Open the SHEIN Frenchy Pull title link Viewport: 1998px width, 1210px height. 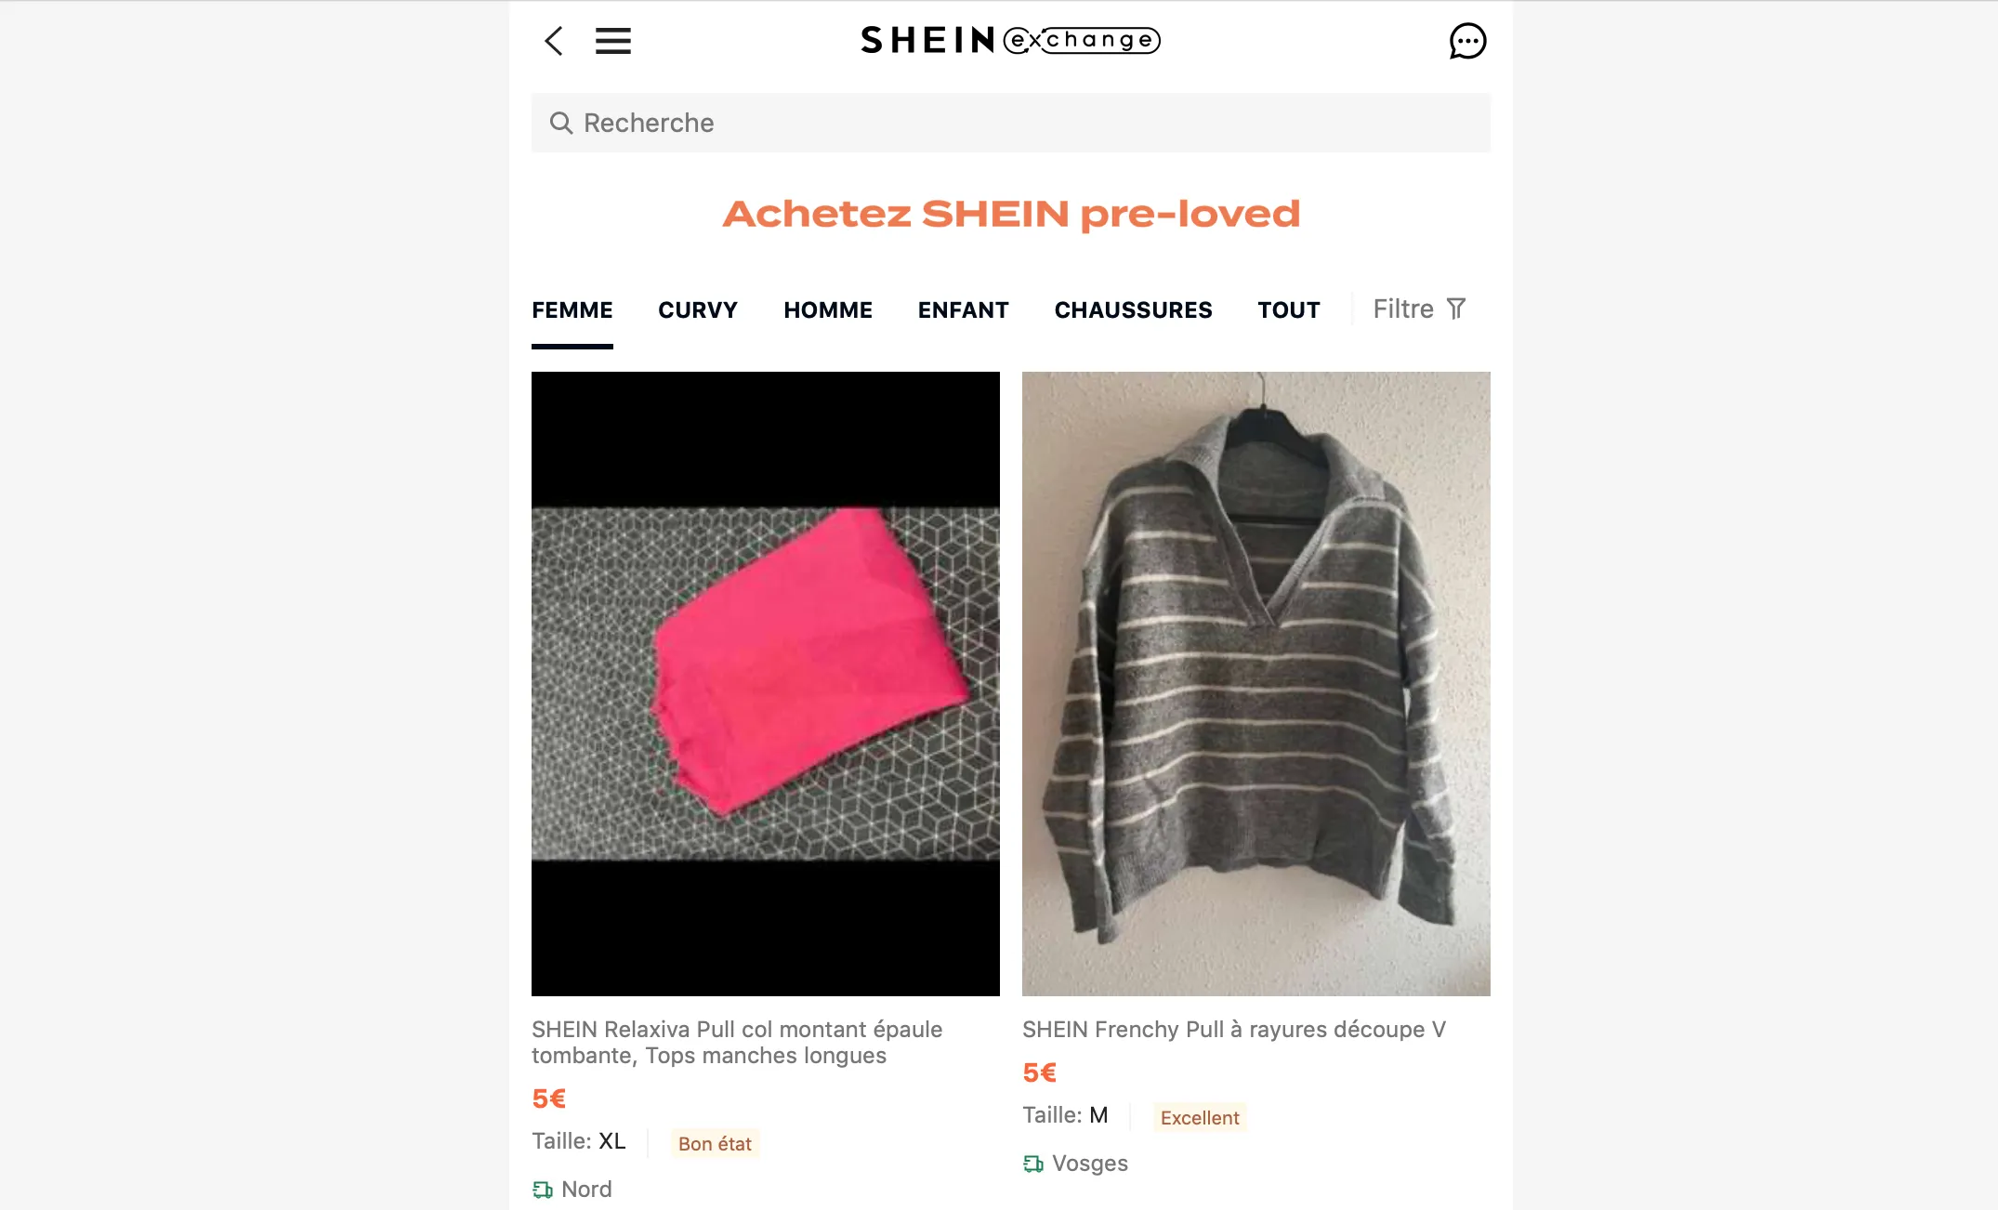(1234, 1030)
